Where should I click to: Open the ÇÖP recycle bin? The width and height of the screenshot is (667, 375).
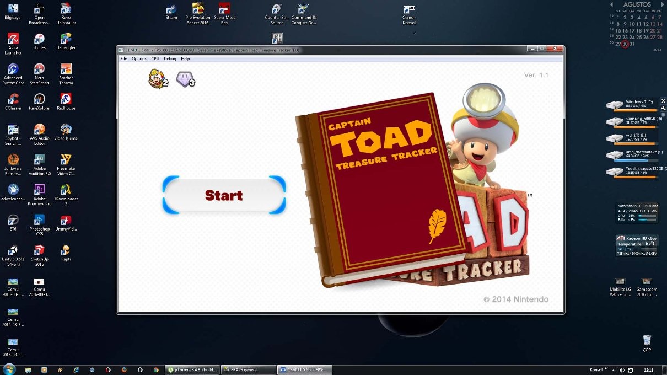point(647,343)
